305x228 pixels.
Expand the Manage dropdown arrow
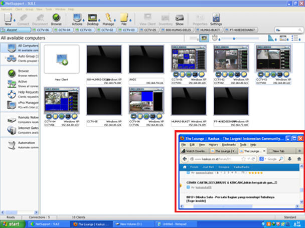(115, 20)
